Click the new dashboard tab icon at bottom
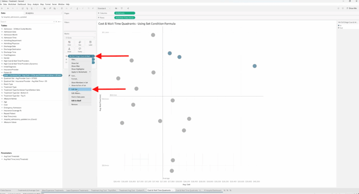The height and width of the screenshot is (194, 359). (227, 191)
